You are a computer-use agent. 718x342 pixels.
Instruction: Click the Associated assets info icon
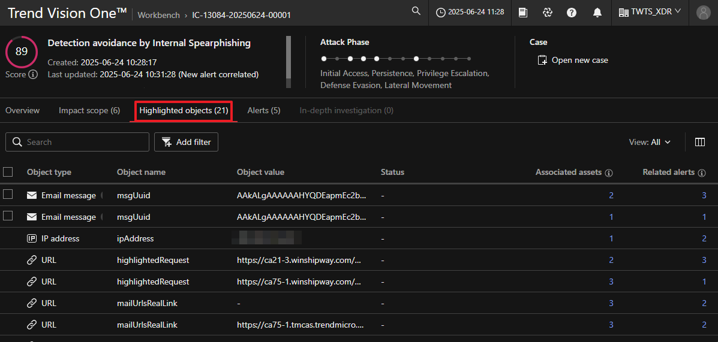click(x=609, y=172)
